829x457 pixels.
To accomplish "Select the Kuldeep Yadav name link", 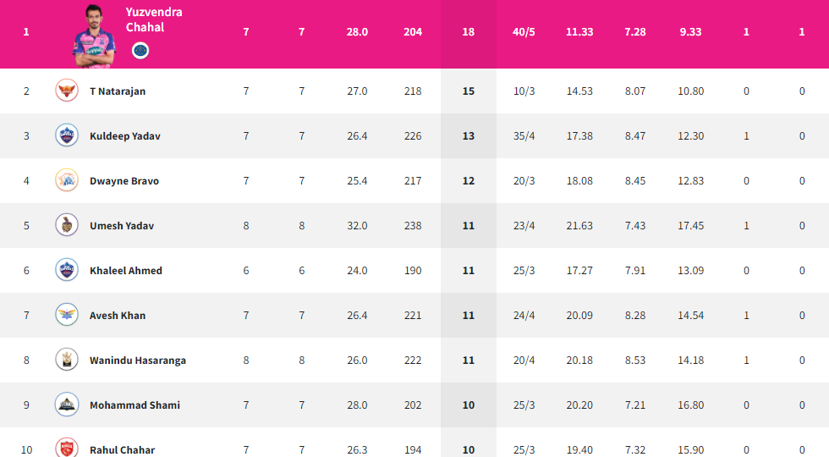I will coord(125,136).
